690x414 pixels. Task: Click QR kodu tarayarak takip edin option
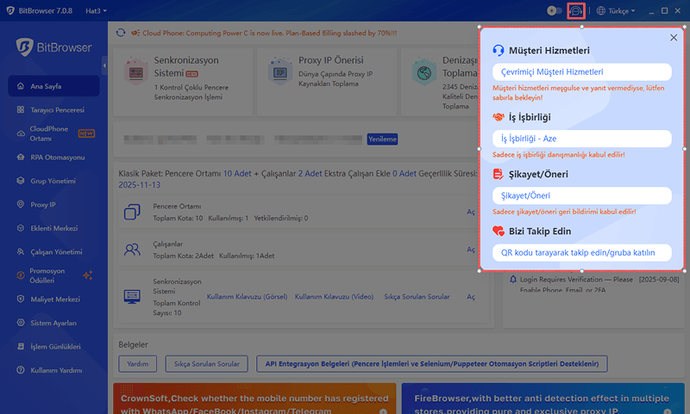pos(580,253)
